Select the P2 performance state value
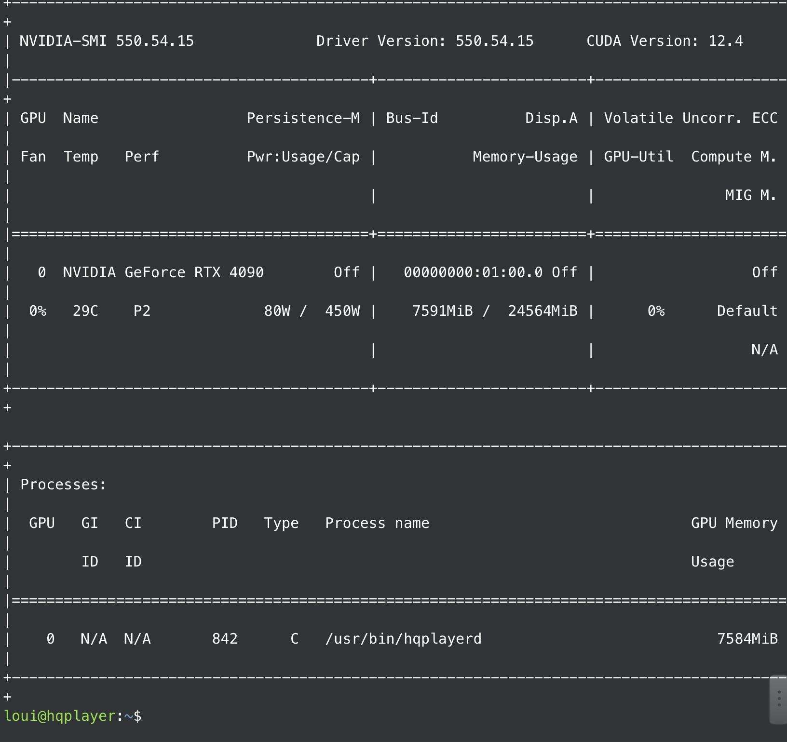This screenshot has height=742, width=787. (142, 311)
